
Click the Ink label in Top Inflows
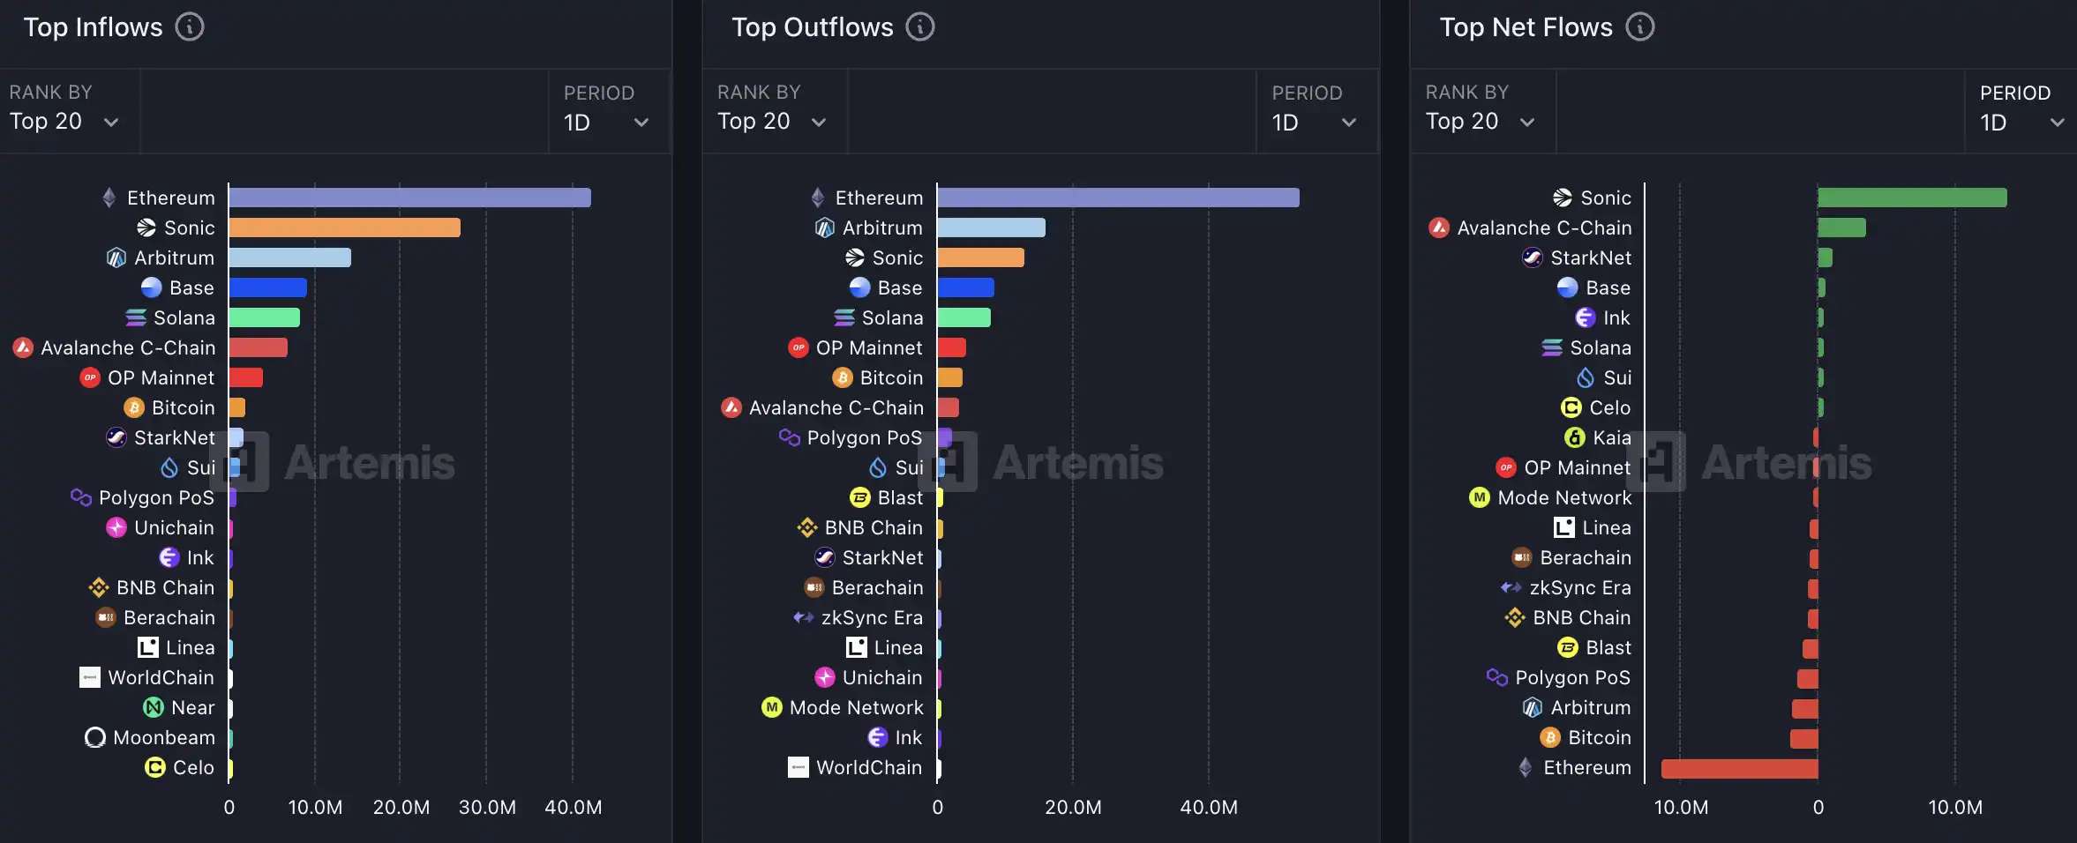[x=200, y=557]
